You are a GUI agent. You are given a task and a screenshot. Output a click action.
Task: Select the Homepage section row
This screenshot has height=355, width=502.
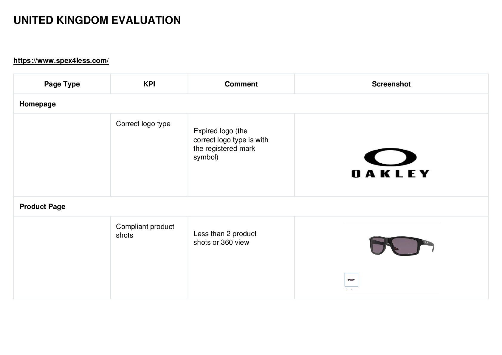pyautogui.click(x=251, y=104)
